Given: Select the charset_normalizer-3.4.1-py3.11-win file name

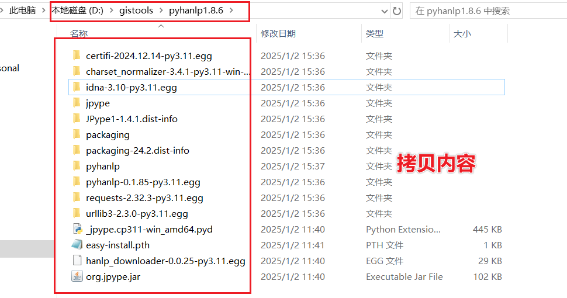Looking at the screenshot, I should (x=168, y=72).
